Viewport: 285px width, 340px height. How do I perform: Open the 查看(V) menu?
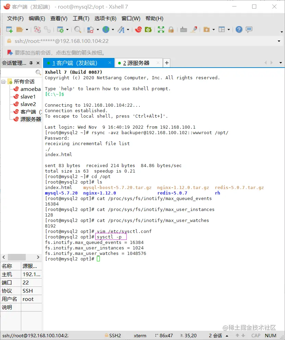pyautogui.click(x=59, y=19)
